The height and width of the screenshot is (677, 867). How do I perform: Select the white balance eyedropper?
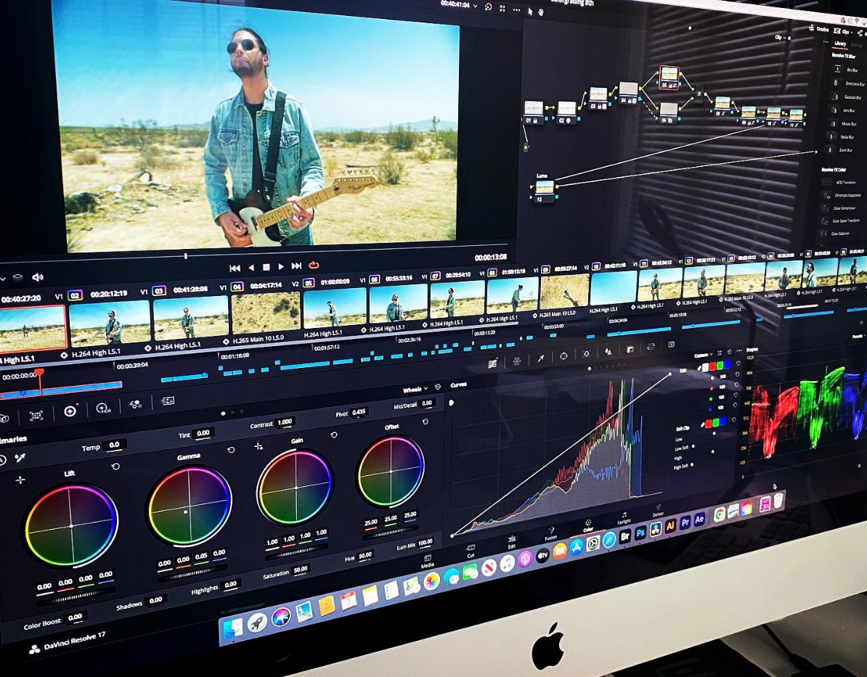click(20, 458)
